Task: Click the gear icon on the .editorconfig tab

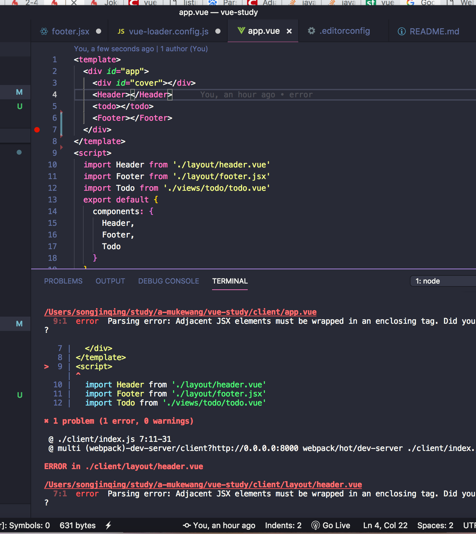Action: (x=311, y=31)
